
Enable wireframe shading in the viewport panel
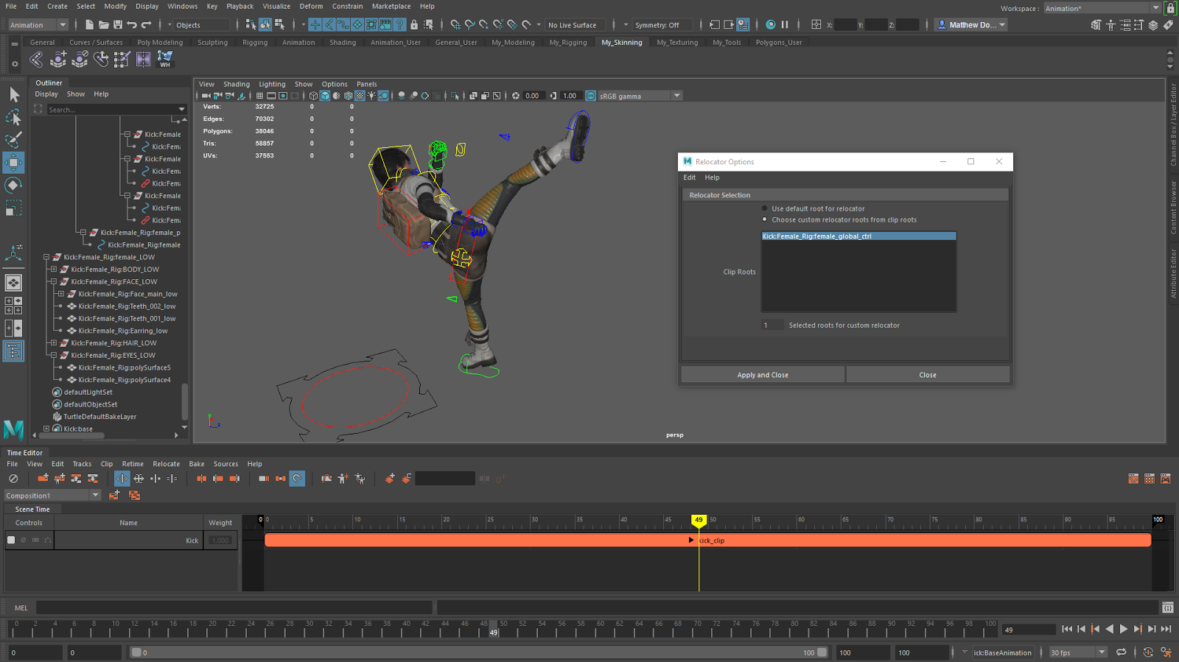pos(313,96)
